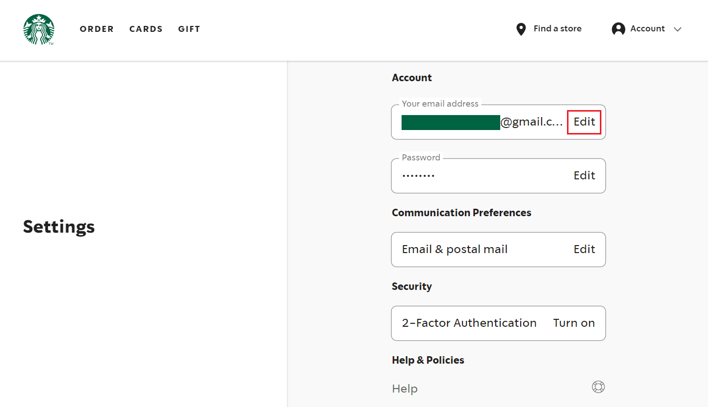708x407 pixels.
Task: Click the Account section heading in settings
Action: coord(412,78)
